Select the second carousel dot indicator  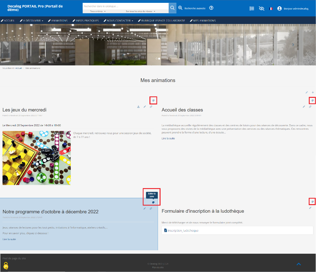[x=159, y=59]
